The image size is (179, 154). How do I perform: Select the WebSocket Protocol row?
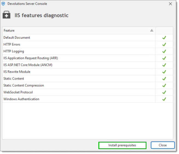point(87,92)
